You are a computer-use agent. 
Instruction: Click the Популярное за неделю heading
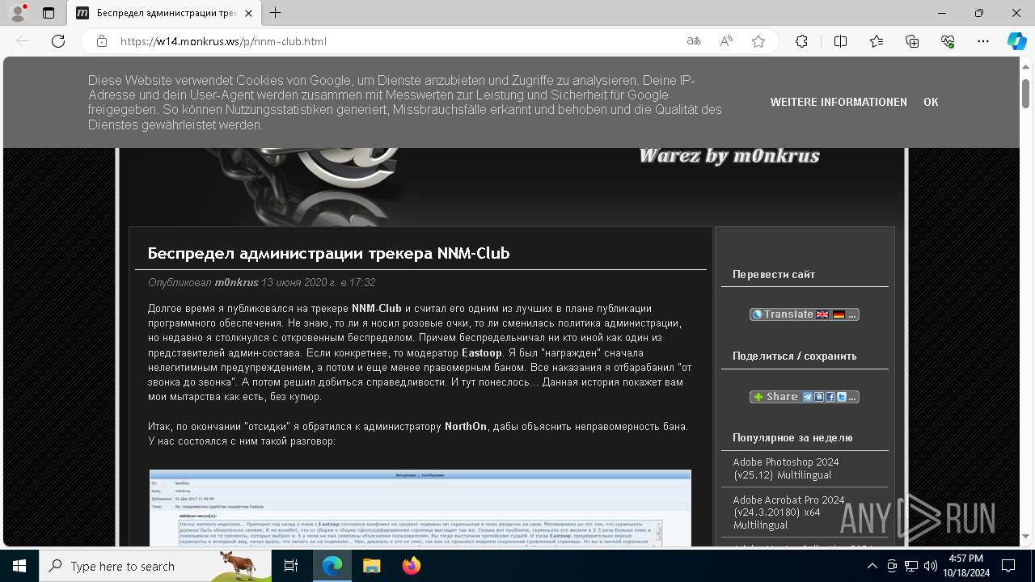click(x=792, y=438)
